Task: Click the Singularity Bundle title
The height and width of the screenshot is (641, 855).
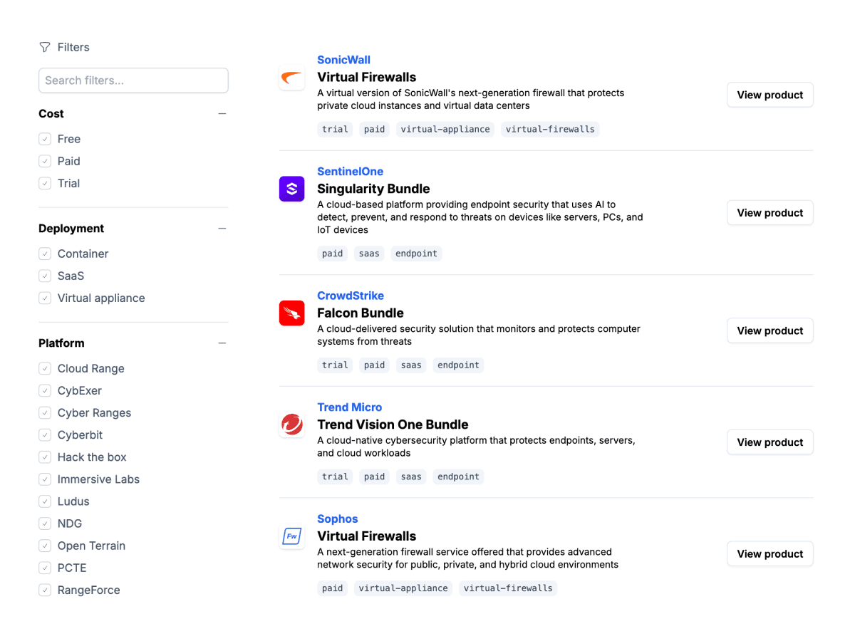Action: [373, 189]
